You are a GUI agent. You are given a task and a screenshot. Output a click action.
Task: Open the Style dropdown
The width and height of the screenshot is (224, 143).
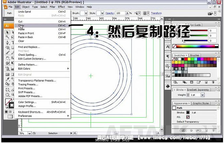coord(102,13)
